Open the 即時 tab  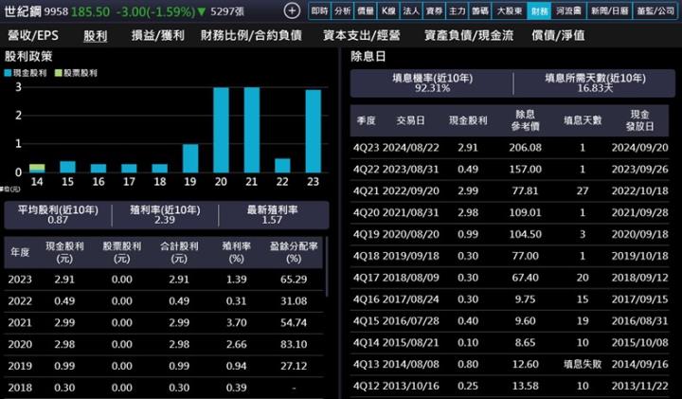[x=320, y=10]
